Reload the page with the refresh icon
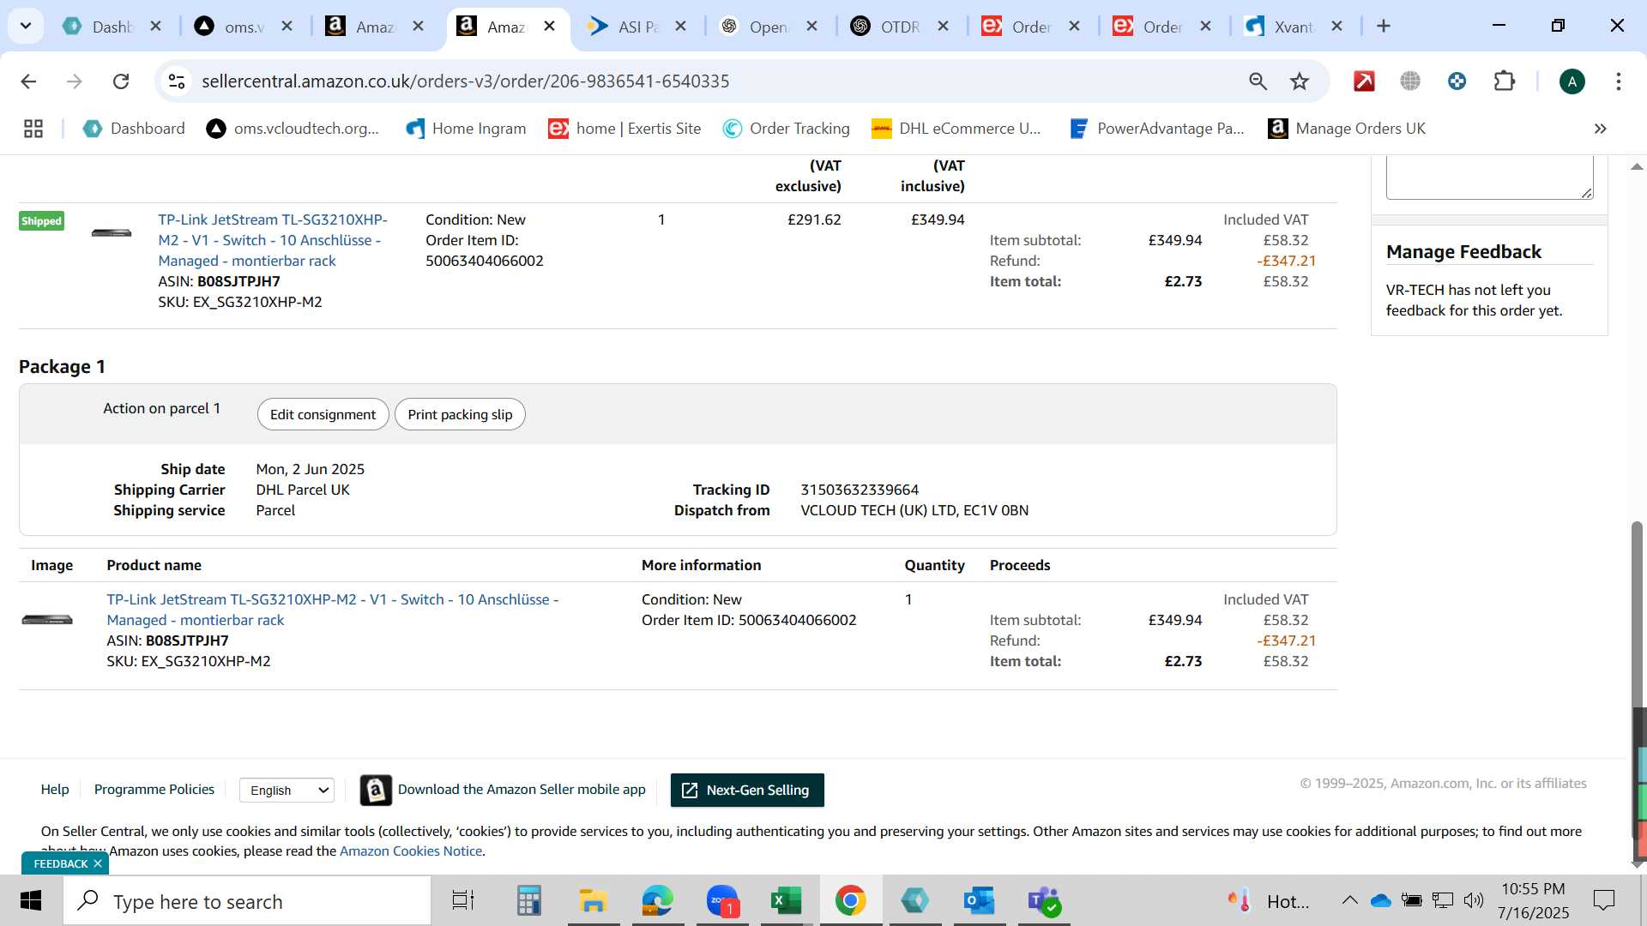The height and width of the screenshot is (926, 1647). pos(121,81)
